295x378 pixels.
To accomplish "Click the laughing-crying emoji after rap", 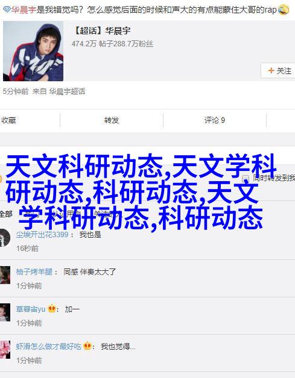I will pos(284,10).
